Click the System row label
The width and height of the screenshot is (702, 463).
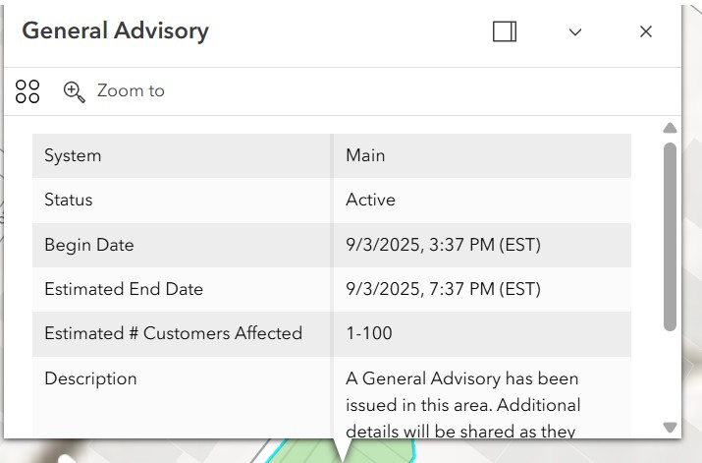coord(73,156)
